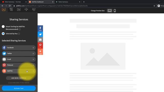Click the 'Selected Sharing Services' heading
Screen dimensions: 164x92
pos(14,41)
